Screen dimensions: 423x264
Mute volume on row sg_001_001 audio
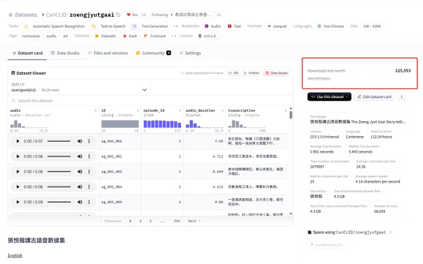click(x=80, y=141)
